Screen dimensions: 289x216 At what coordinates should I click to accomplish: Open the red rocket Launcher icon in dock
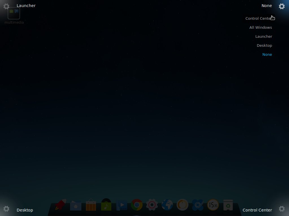61,204
